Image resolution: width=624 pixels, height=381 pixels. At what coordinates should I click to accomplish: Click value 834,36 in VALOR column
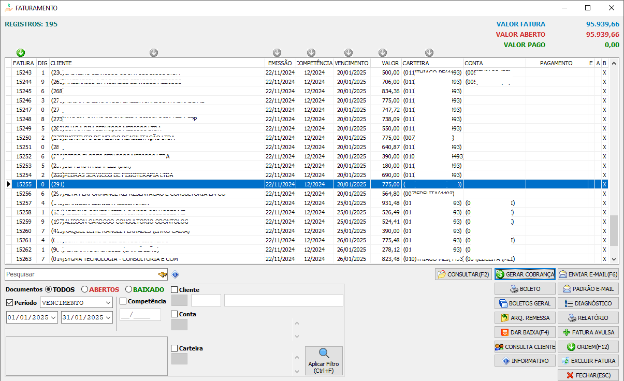click(389, 91)
